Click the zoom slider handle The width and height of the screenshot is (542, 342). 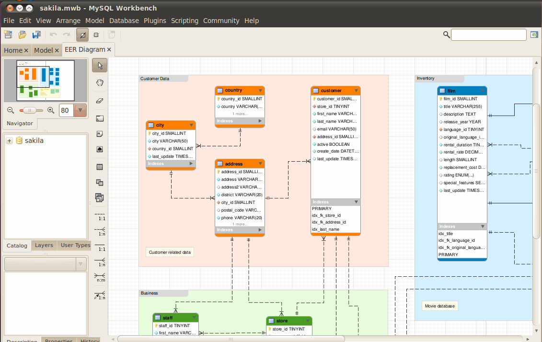click(x=30, y=110)
